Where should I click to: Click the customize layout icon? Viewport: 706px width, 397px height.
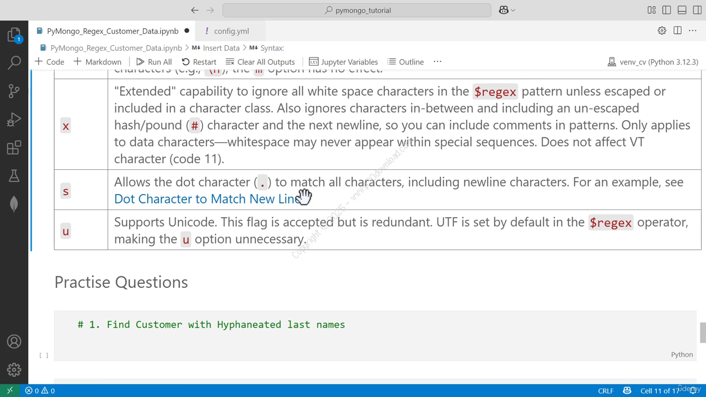651,10
